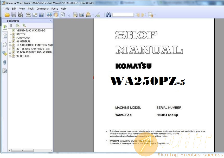Open the Comments side panel icon
Viewport: 224px width, 158px height.
5,53
